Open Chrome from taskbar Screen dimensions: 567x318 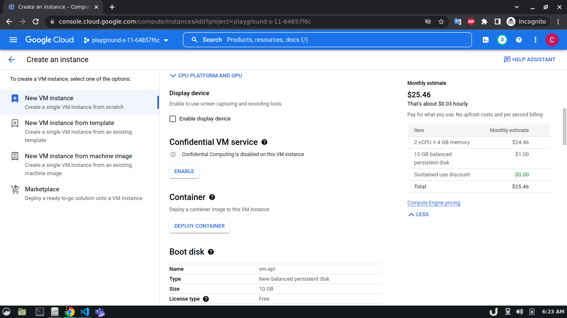70,312
